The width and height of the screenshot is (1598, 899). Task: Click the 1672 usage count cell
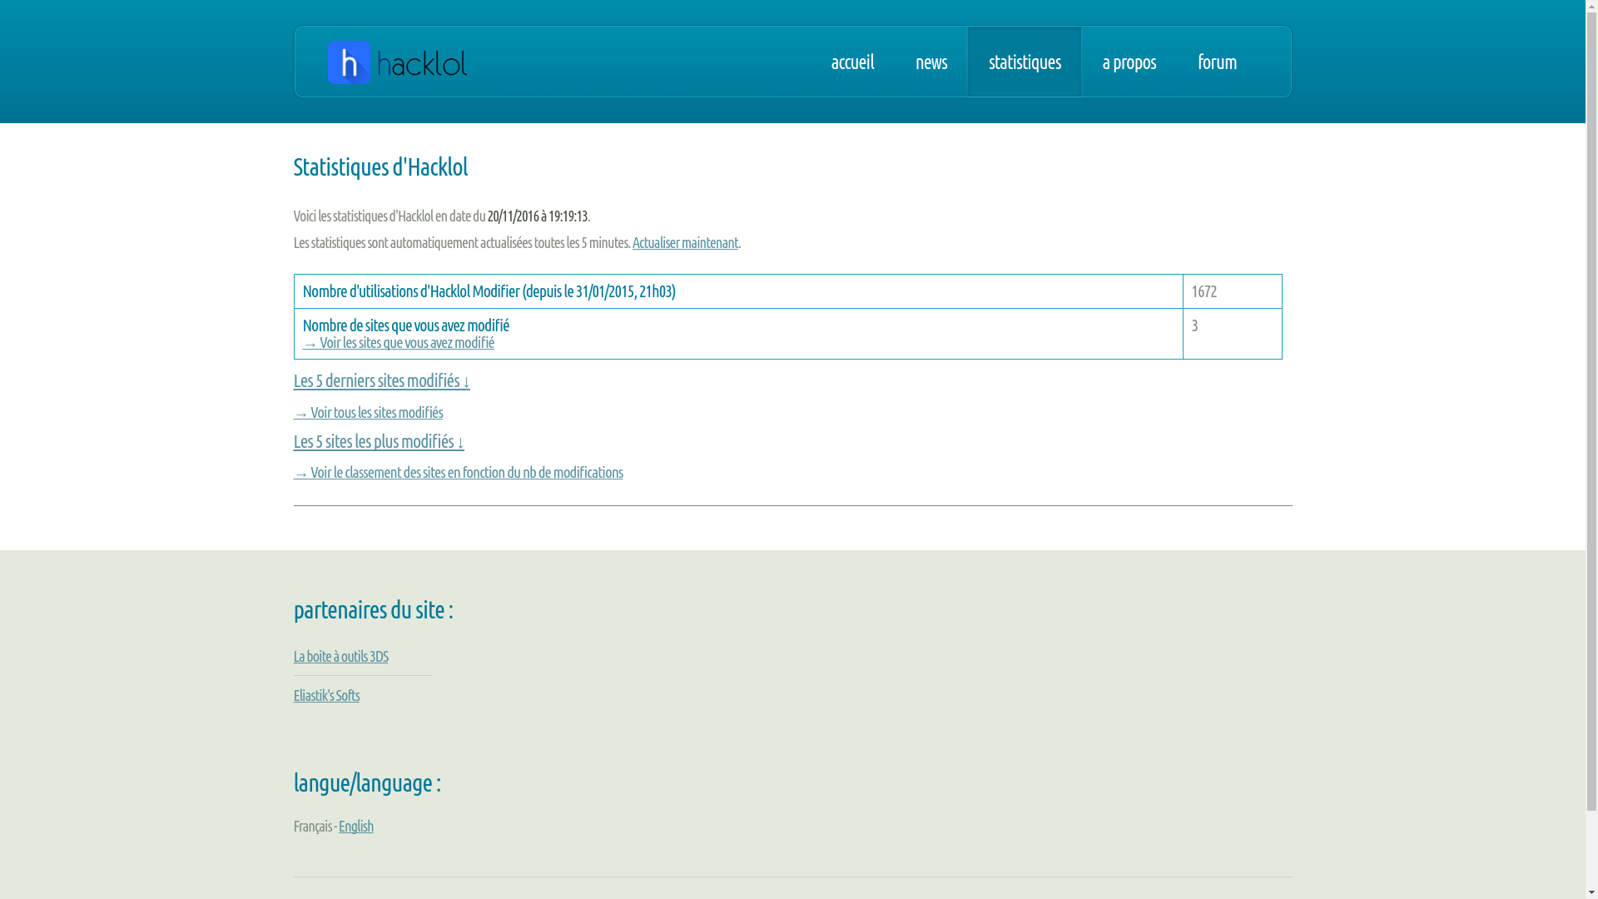click(1233, 291)
